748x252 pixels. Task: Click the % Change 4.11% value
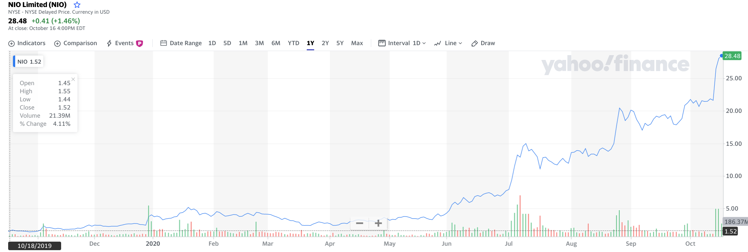[61, 124]
